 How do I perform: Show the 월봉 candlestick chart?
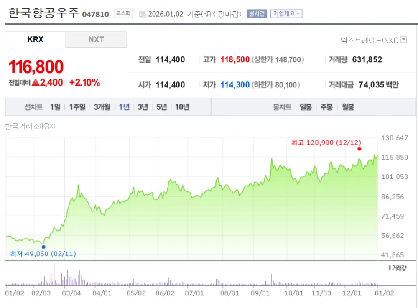(348, 107)
